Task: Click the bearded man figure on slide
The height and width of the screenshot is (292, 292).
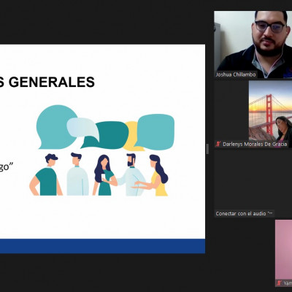Action: (131, 174)
